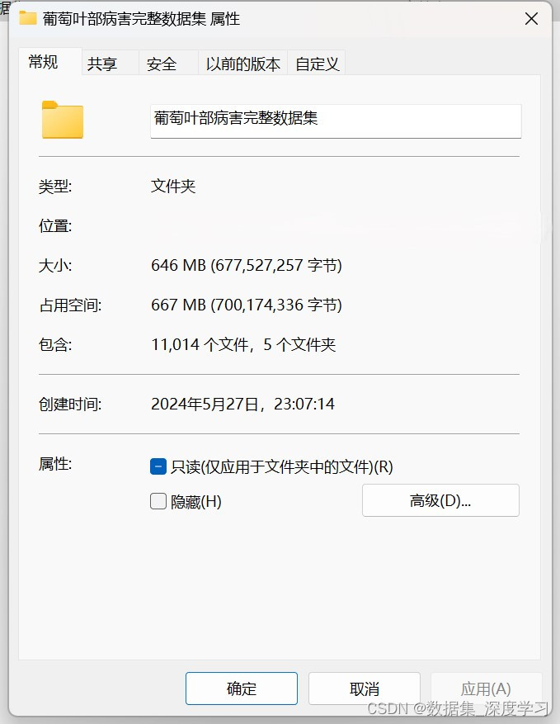
Task: Click the 高级(D)... advanced button
Action: tap(440, 500)
